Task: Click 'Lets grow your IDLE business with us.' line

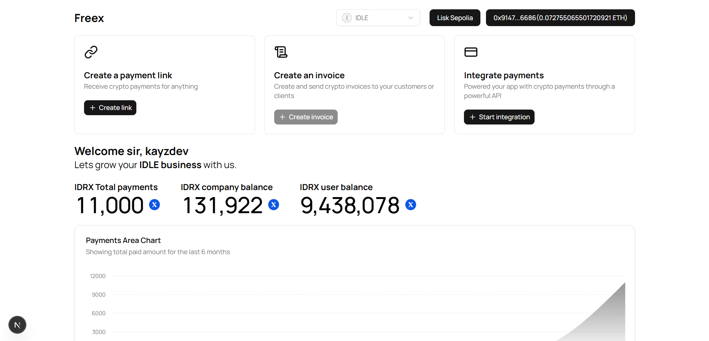Action: (155, 165)
